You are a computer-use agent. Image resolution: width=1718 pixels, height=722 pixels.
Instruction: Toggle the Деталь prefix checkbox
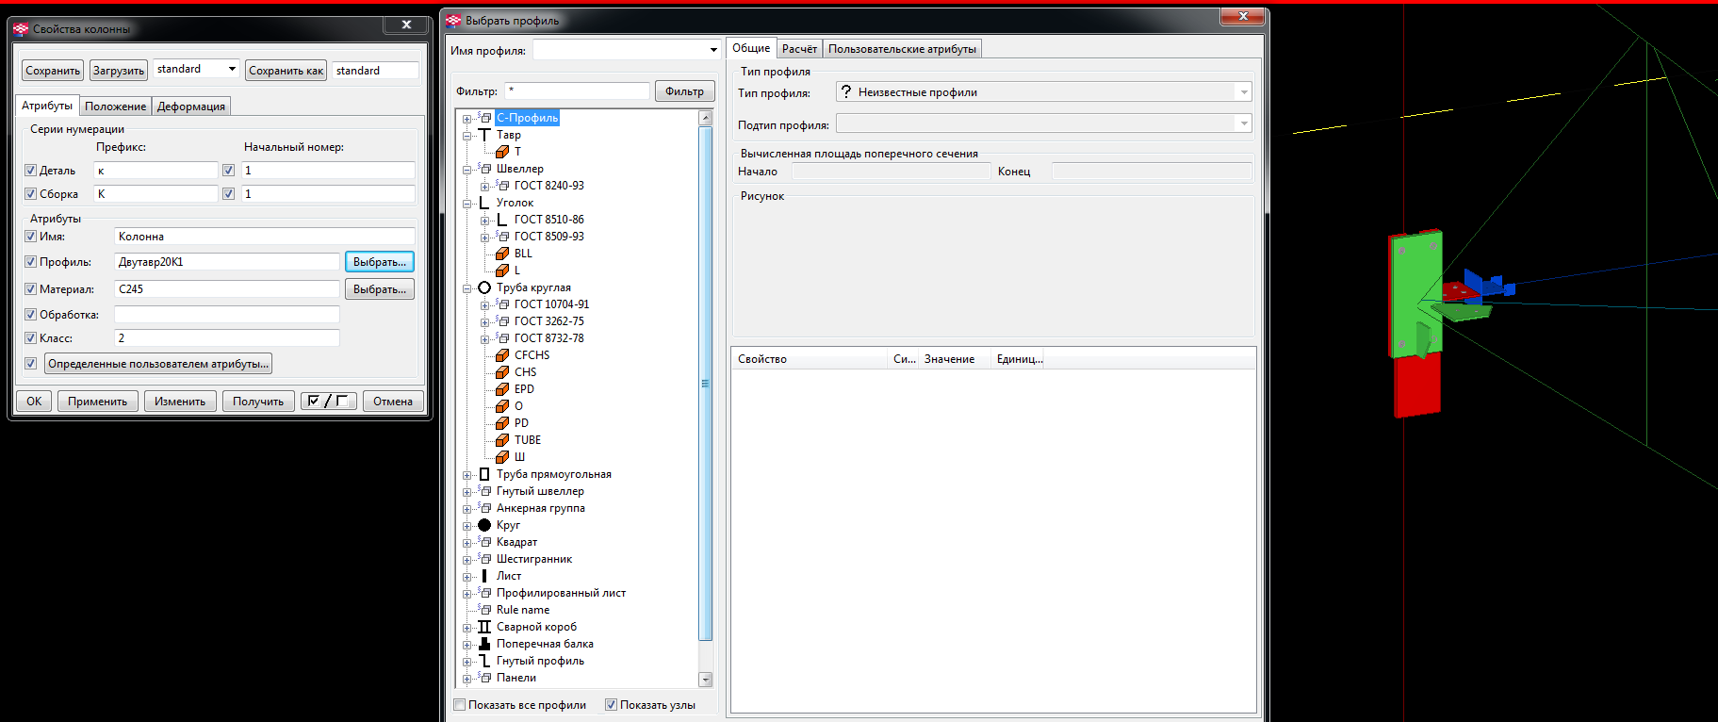click(31, 171)
